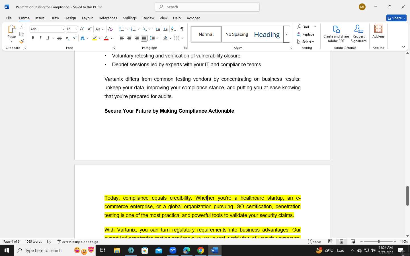
Task: Center align the text
Action: click(x=129, y=38)
